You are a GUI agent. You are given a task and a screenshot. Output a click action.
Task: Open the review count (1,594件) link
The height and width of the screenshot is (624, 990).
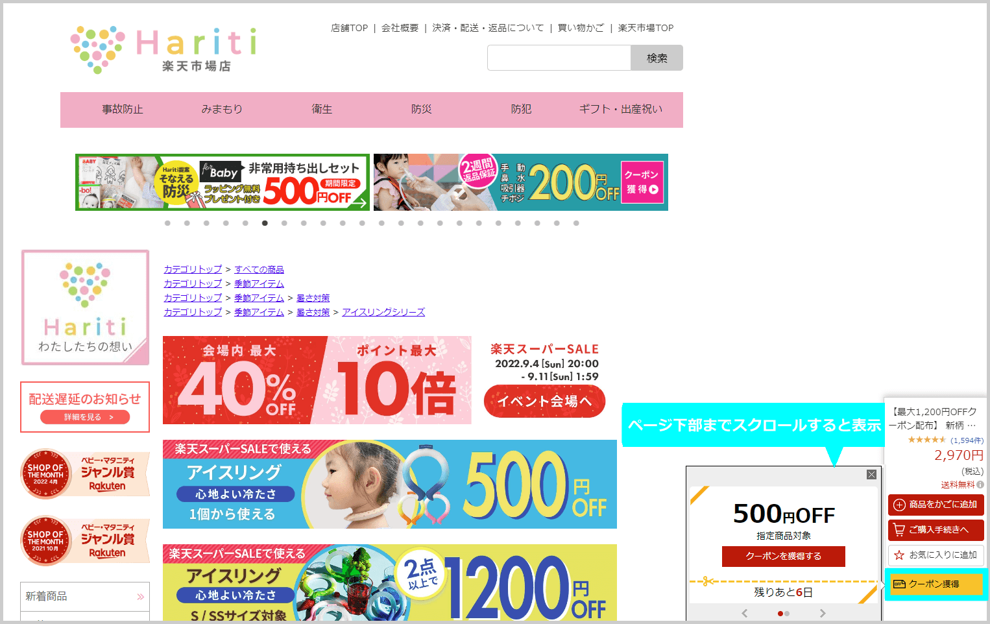pos(967,440)
